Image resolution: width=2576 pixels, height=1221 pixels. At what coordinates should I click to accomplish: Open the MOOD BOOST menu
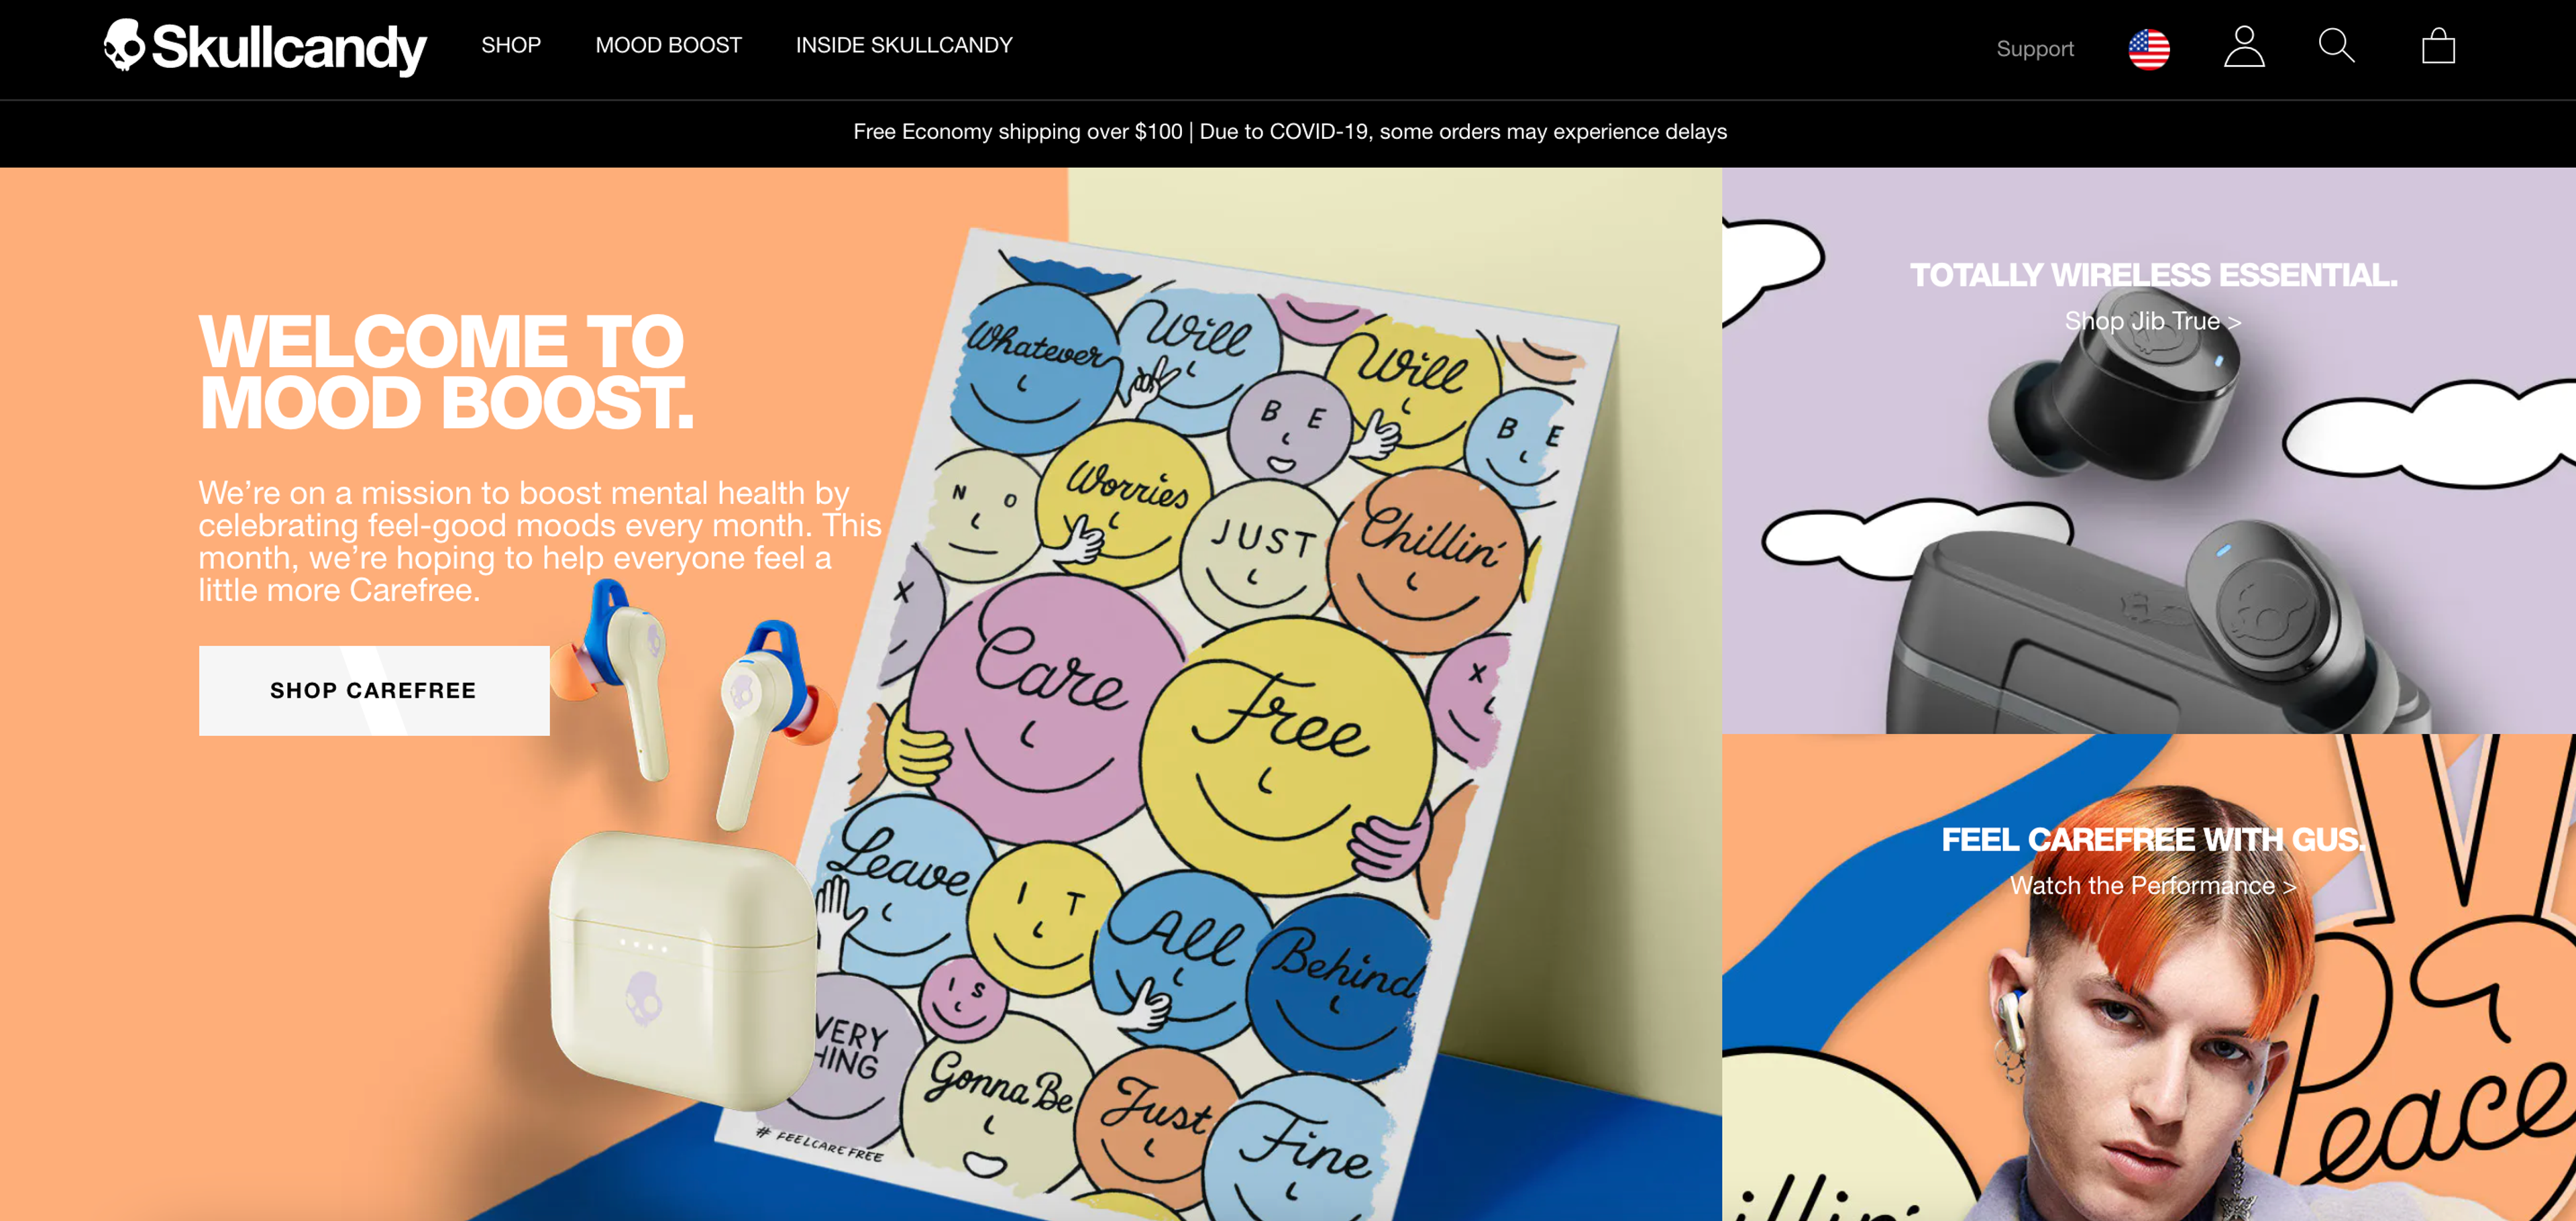tap(668, 45)
